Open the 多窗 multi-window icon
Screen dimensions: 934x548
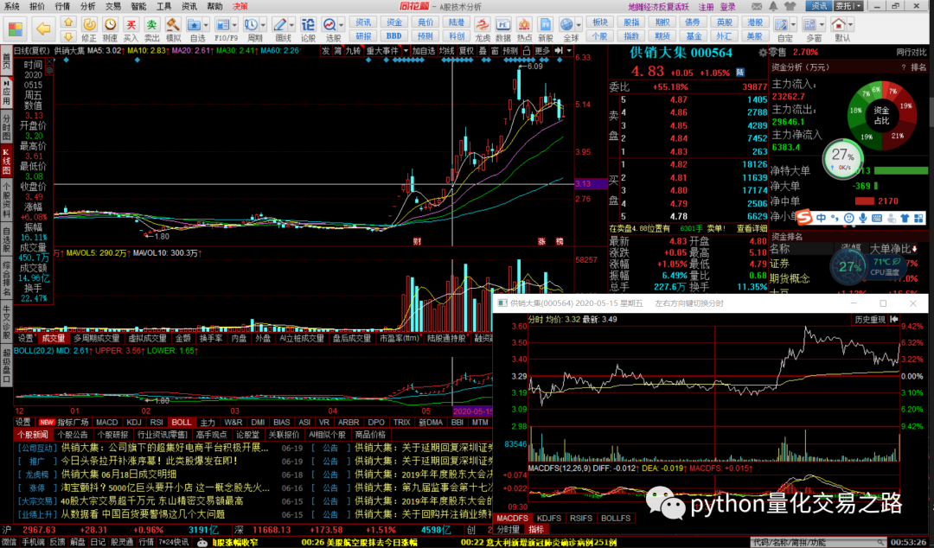tap(810, 25)
